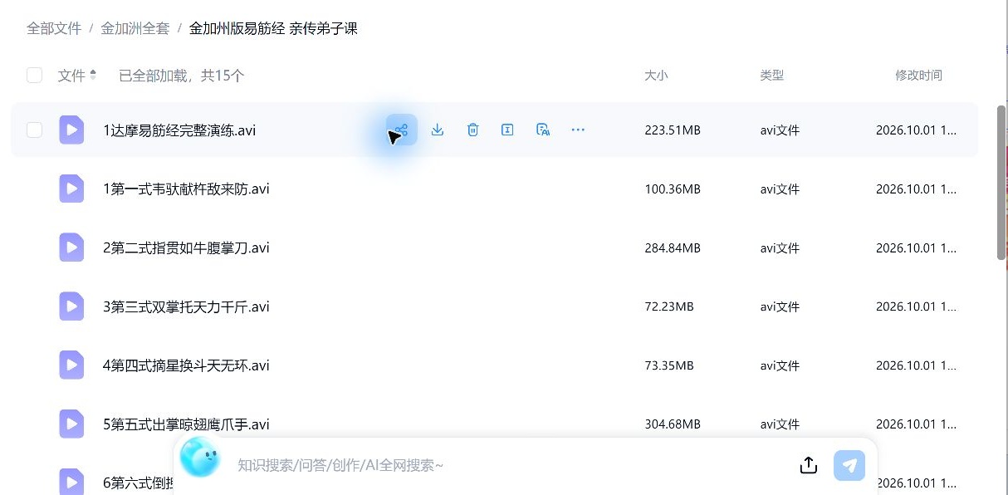Open more actions for 1达摩易筋经完整演练.avi
The height and width of the screenshot is (495, 1008).
(x=578, y=130)
